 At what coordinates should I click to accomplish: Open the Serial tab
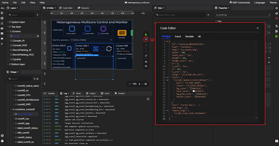pyautogui.click(x=77, y=93)
